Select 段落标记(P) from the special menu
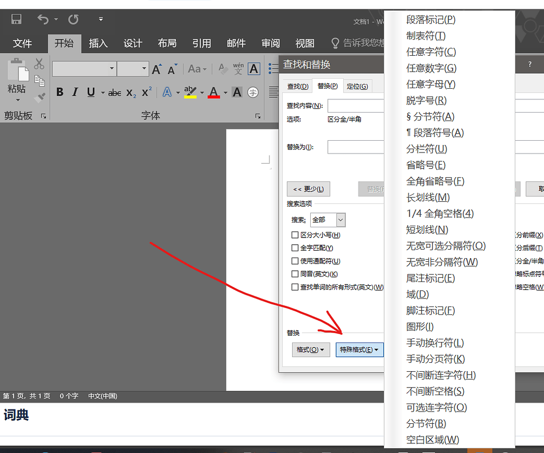This screenshot has height=453, width=544. coord(431,20)
